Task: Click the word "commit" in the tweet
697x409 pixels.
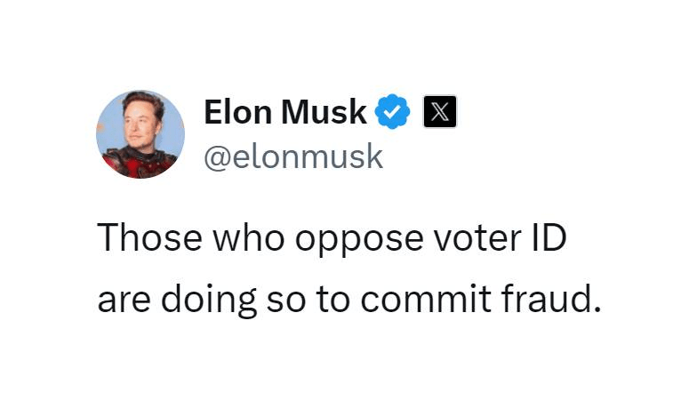Action: tap(413, 300)
